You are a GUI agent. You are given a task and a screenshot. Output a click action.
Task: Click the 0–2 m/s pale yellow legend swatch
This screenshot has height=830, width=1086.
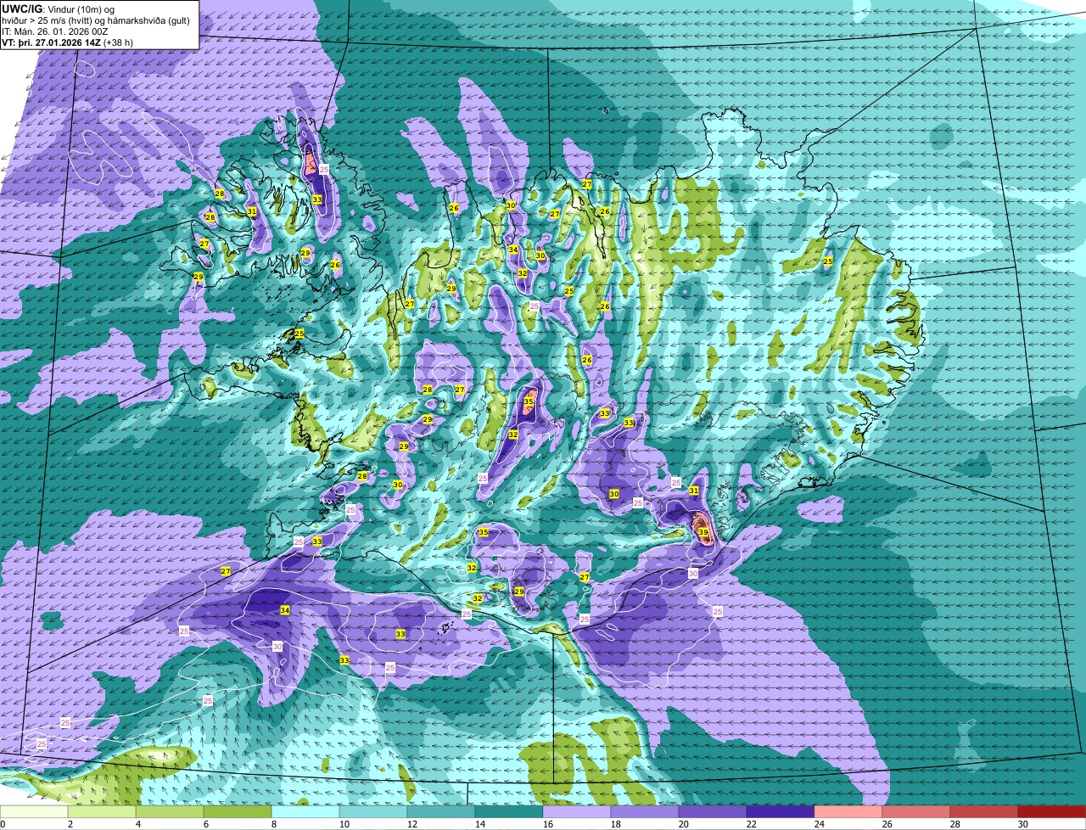pyautogui.click(x=35, y=812)
